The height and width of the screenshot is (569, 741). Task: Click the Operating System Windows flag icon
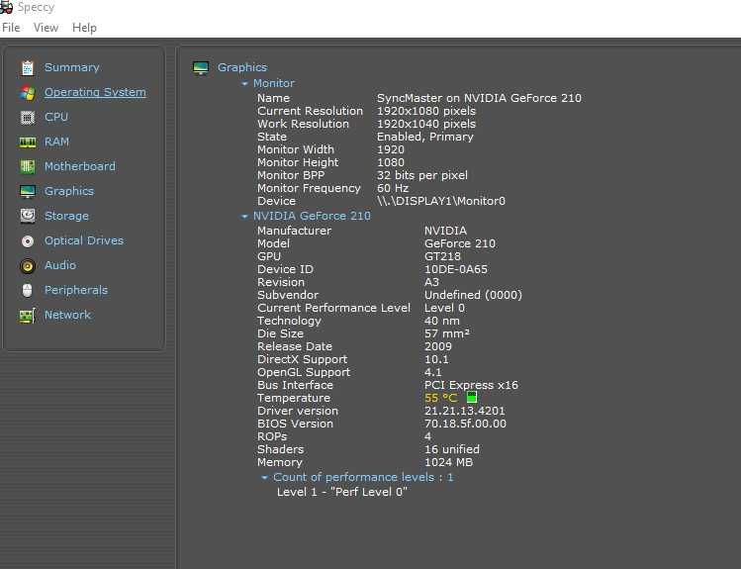[28, 93]
